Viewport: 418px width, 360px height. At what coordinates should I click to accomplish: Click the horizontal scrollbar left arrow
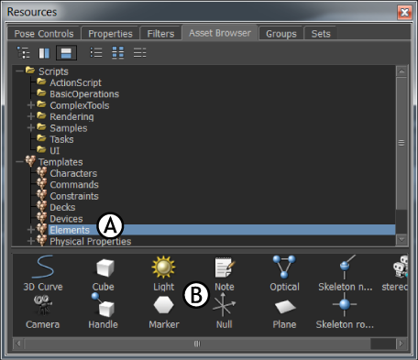click(18, 344)
